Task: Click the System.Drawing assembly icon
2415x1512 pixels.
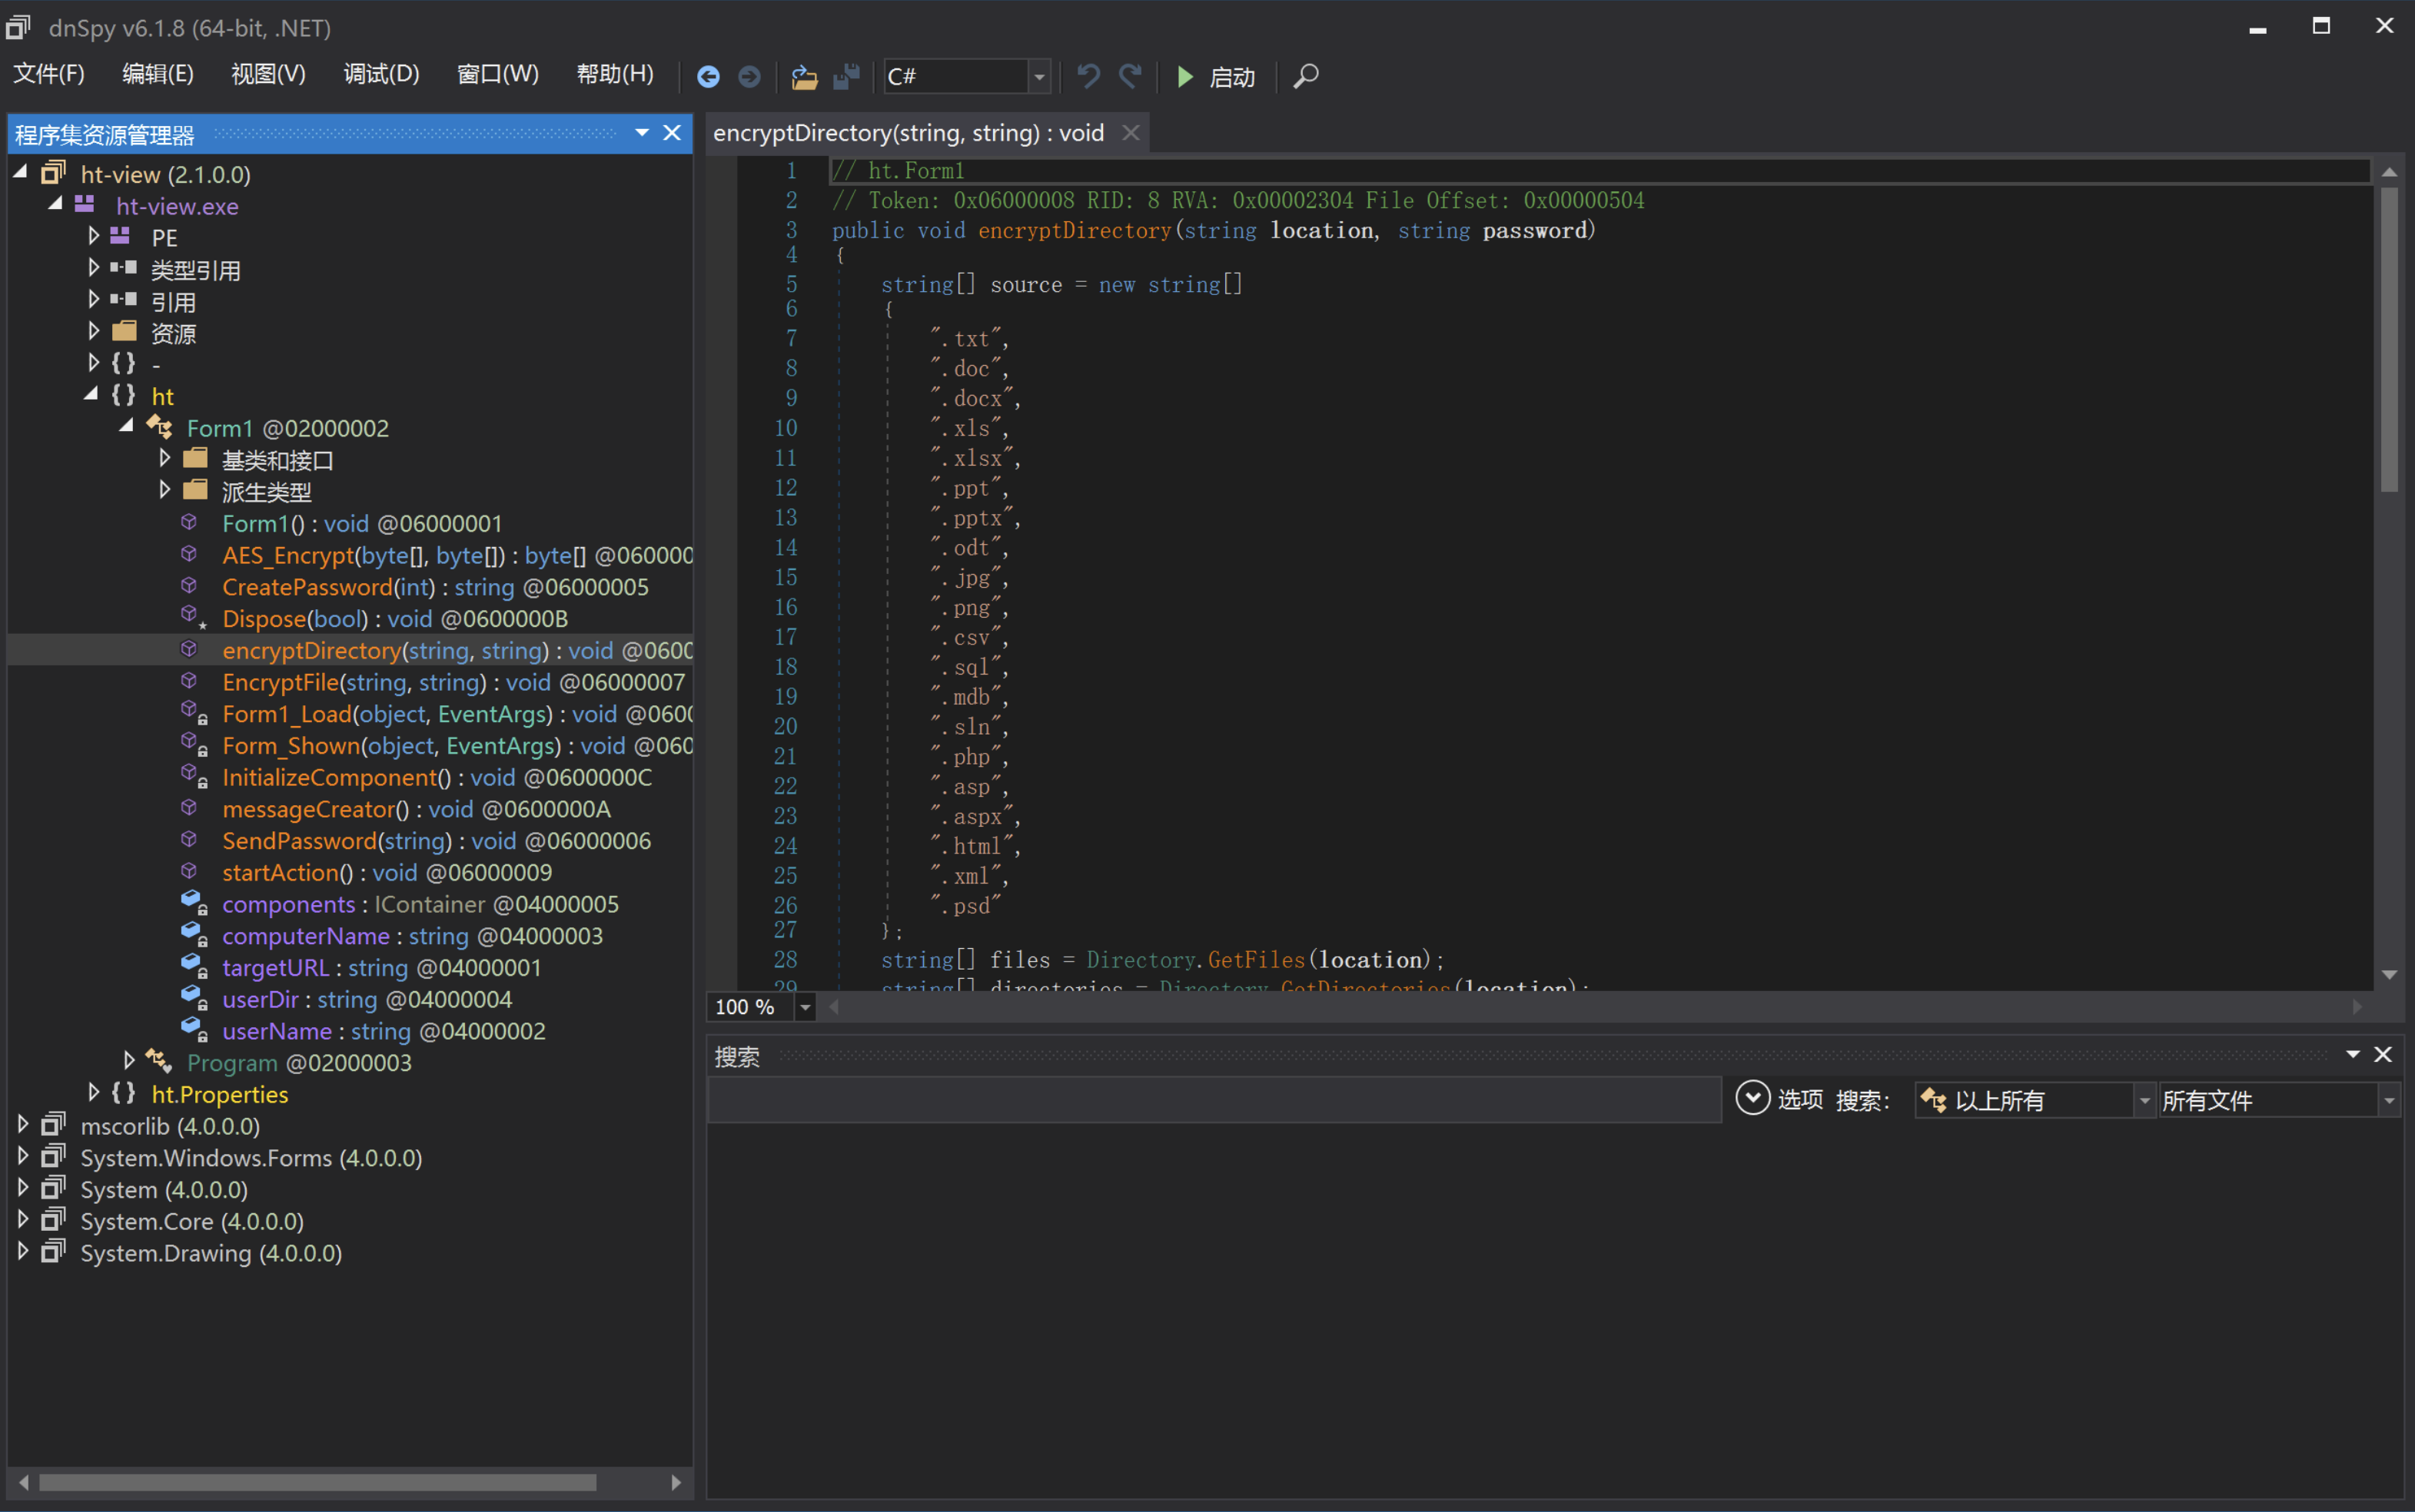Action: (53, 1251)
